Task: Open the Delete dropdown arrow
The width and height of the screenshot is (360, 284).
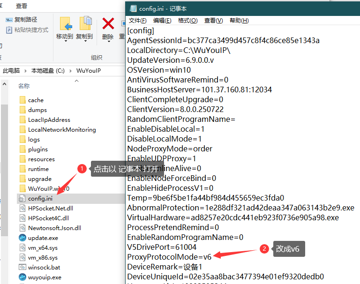Action: tap(109, 42)
